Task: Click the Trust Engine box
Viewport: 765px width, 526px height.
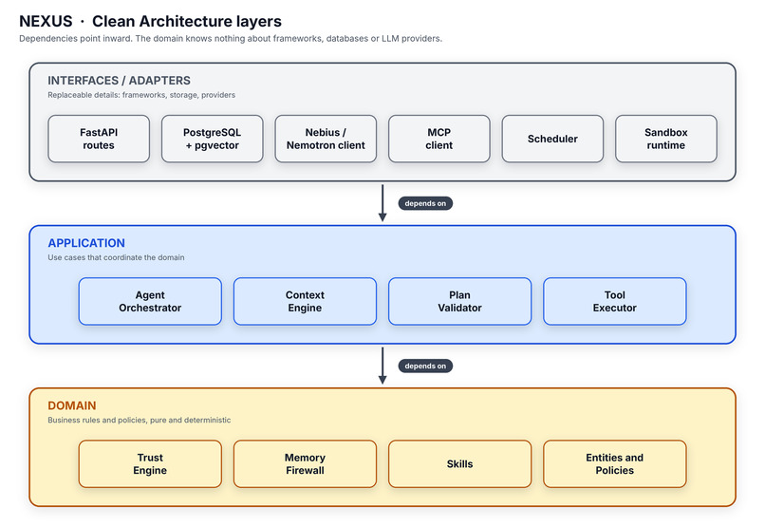Action: [x=150, y=463]
